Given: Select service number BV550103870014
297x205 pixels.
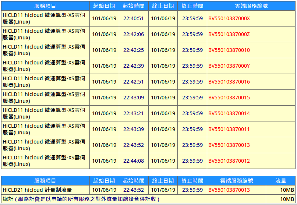Looking at the screenshot, I should (229, 113).
